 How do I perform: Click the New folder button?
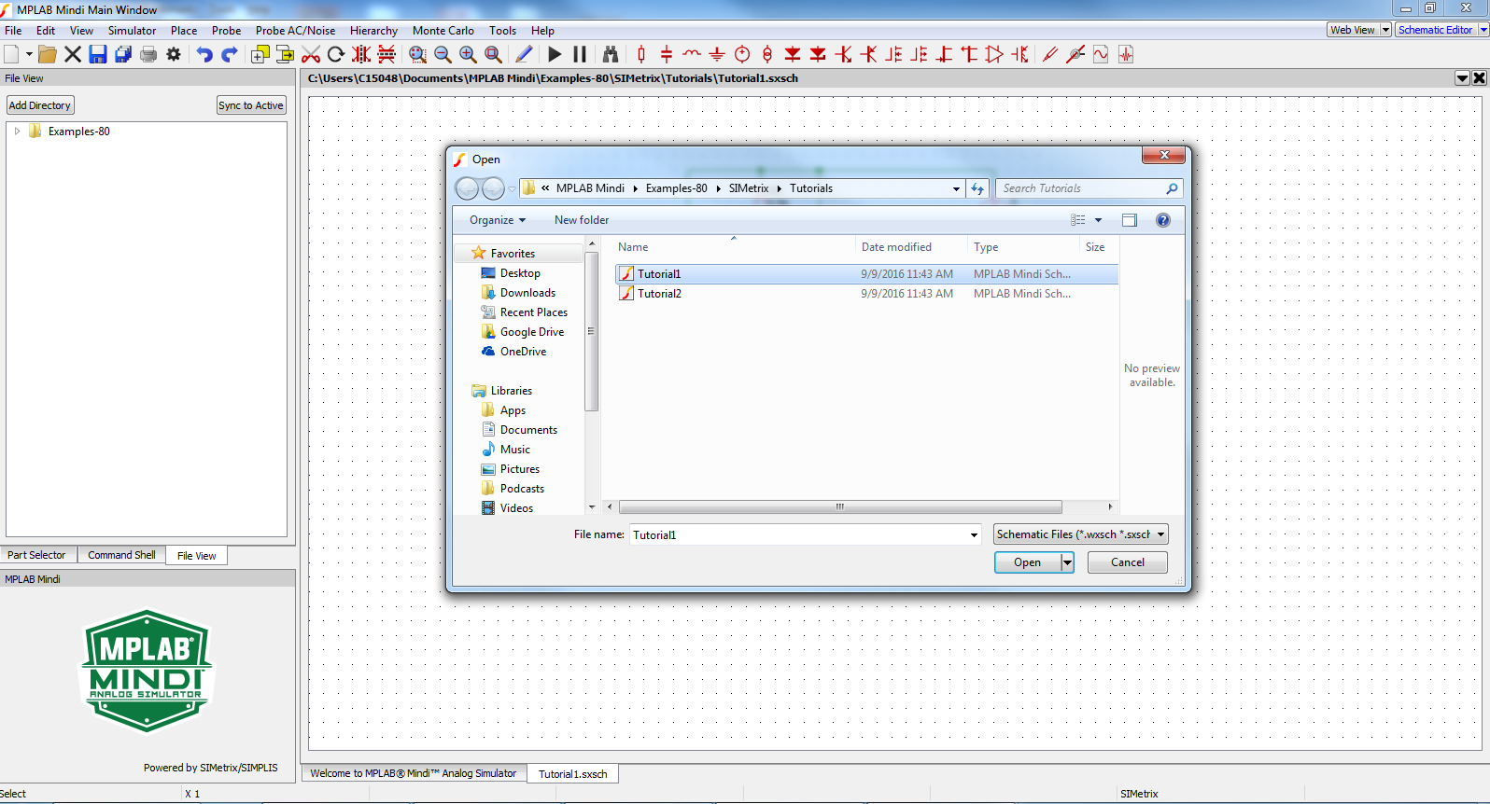coord(582,220)
